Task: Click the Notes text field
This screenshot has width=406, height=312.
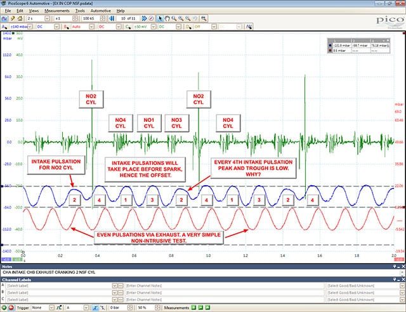Action: click(201, 273)
